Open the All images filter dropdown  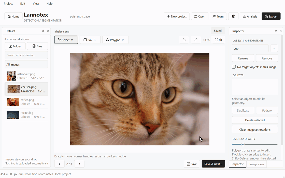pyautogui.click(x=26, y=65)
